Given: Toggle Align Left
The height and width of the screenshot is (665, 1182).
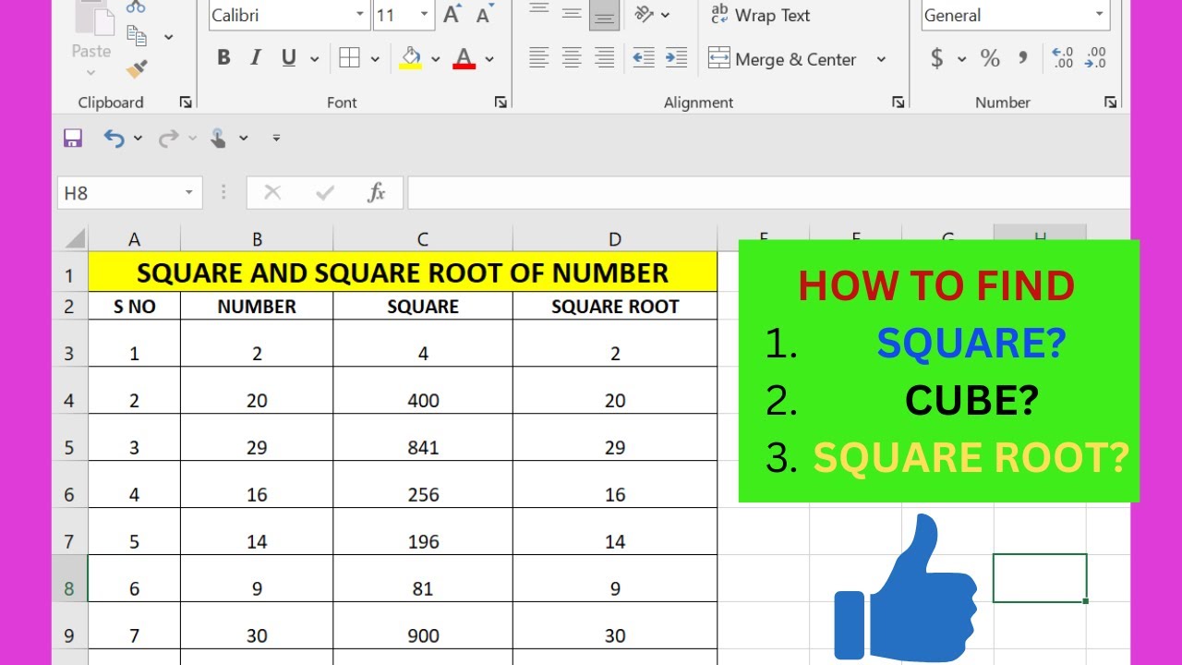Looking at the screenshot, I should tap(539, 59).
